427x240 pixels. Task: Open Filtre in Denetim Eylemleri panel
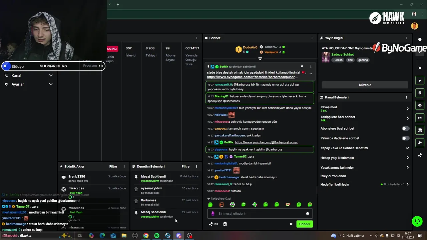185,166
